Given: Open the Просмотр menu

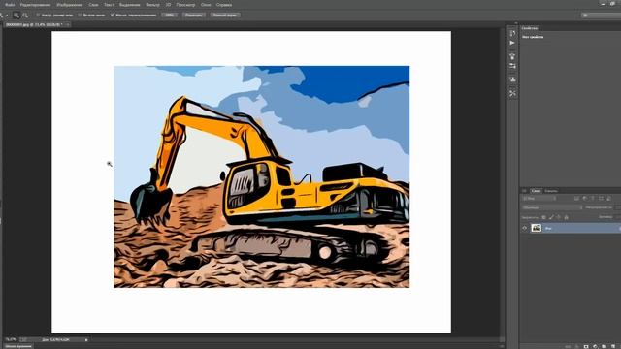Looking at the screenshot, I should tap(185, 5).
